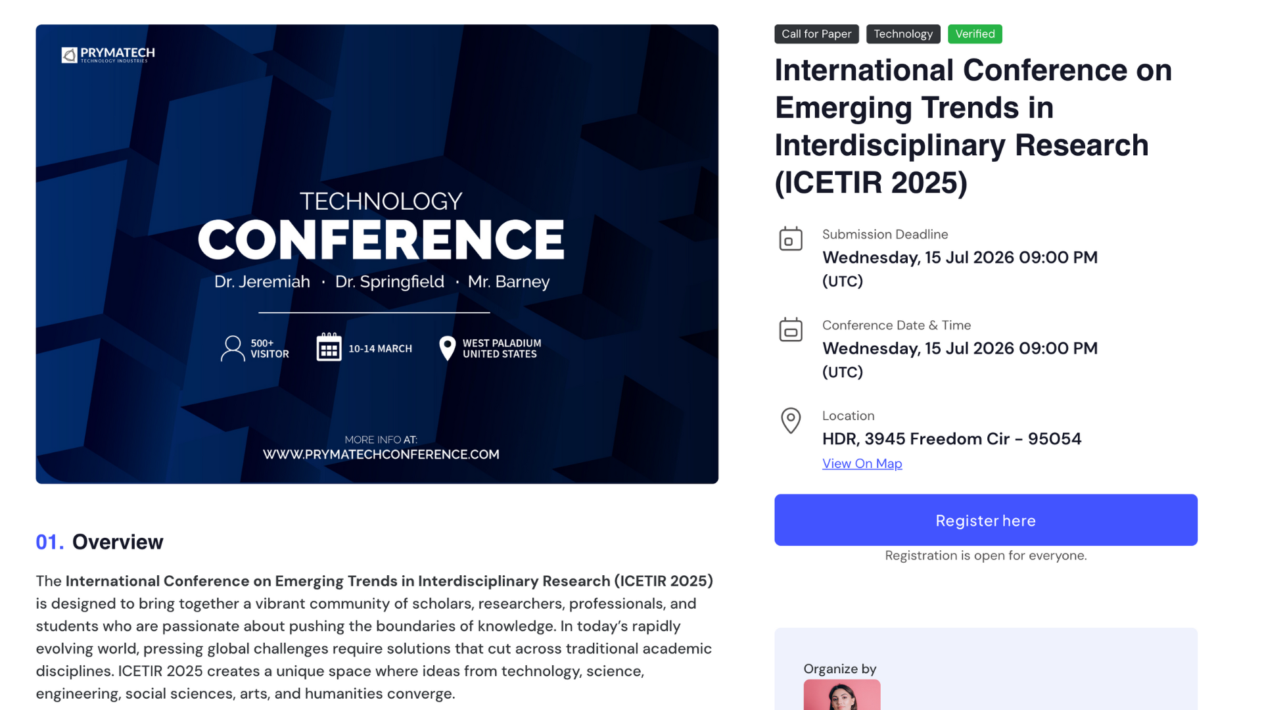Click the organizer profile photo
The height and width of the screenshot is (710, 1262).
click(x=841, y=694)
